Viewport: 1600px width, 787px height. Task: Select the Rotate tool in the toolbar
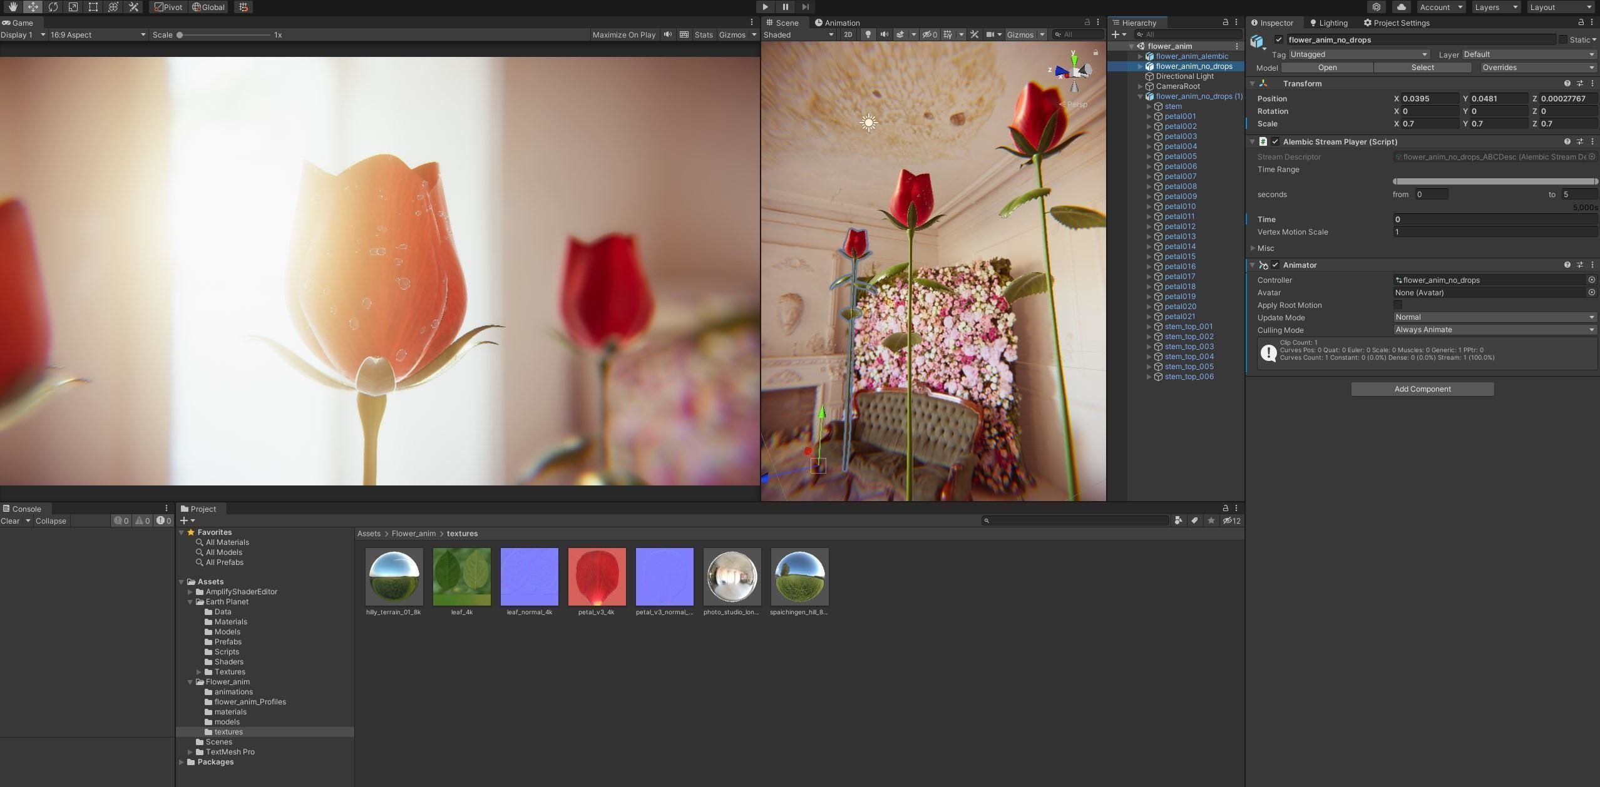point(53,7)
